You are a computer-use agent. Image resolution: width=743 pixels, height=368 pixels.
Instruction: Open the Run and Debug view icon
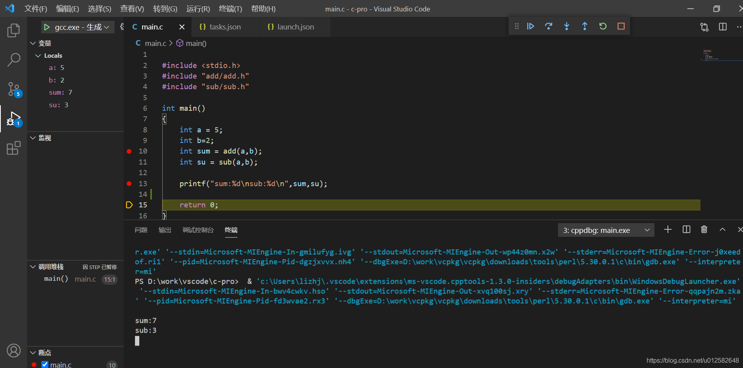[x=14, y=119]
